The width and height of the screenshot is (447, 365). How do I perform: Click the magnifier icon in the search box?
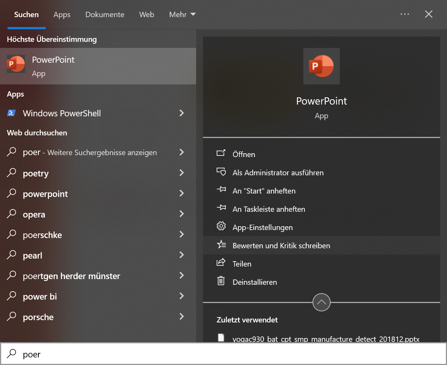coord(11,354)
